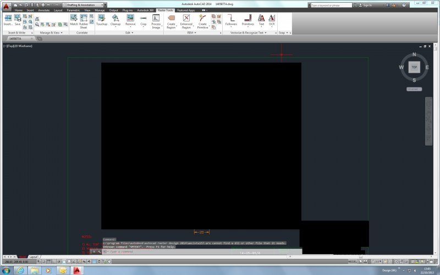Expand the Snap panel dropdown
Screen dimensions: 440x275
283,33
